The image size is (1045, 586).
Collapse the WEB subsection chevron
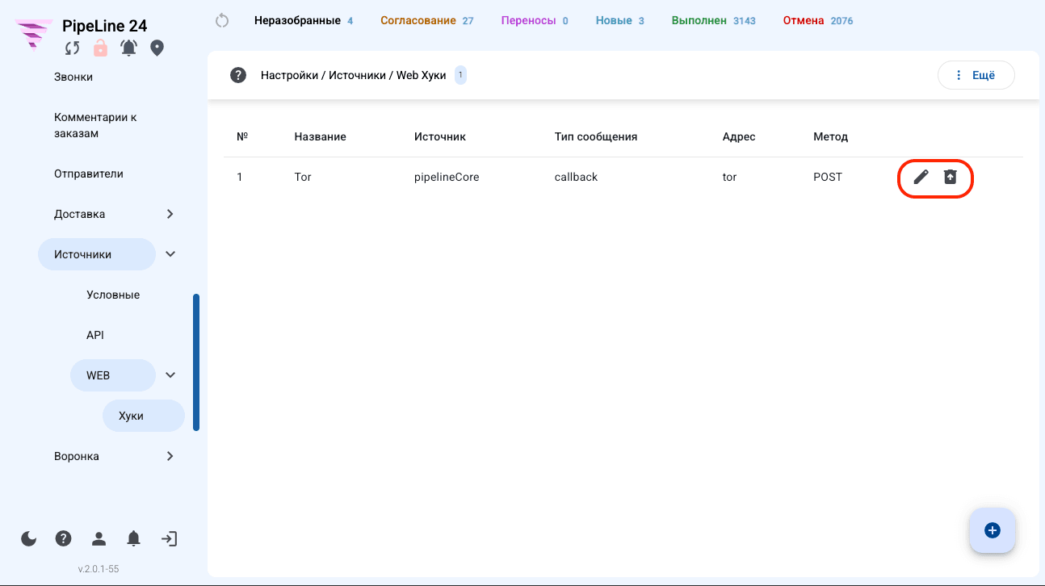click(x=170, y=375)
